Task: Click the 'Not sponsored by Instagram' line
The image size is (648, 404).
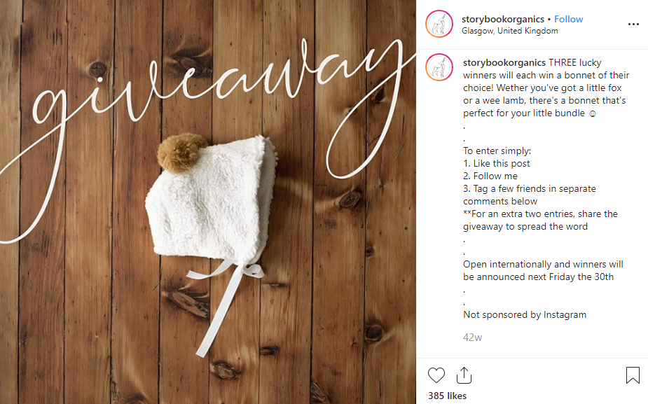Action: click(x=525, y=315)
